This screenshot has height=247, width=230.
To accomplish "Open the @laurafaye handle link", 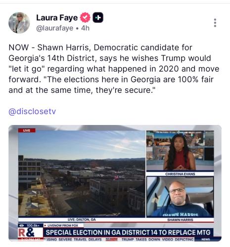I will click(x=54, y=28).
